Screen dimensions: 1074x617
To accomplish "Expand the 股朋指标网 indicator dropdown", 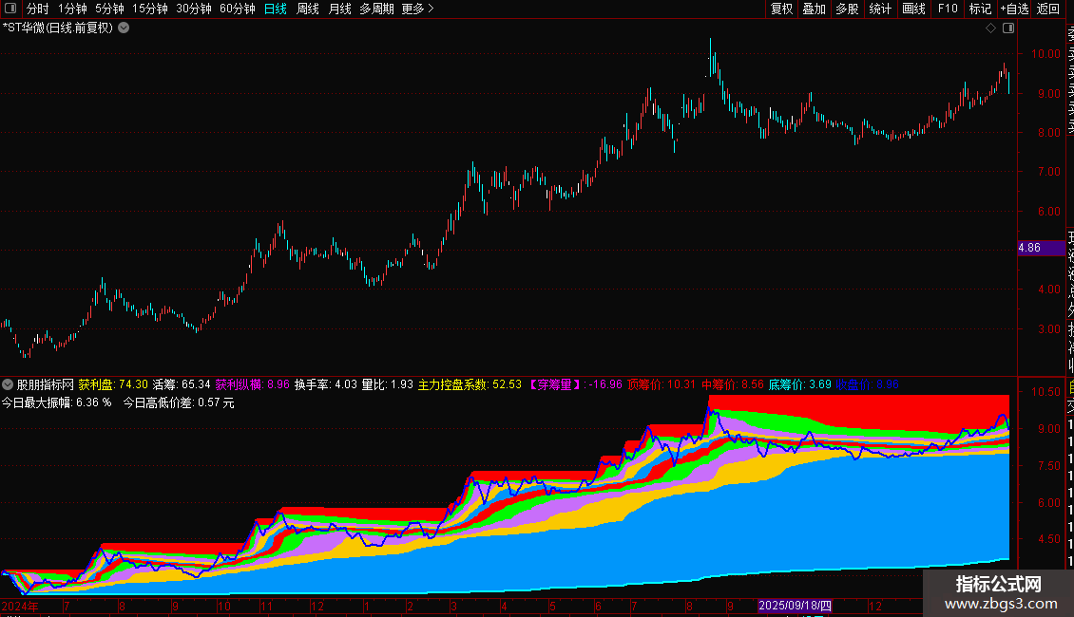I will click(x=8, y=385).
